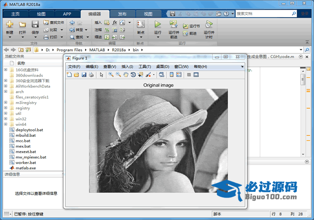This screenshot has width=314, height=220.
Task: Select the deploytool.bat file
Action: 29,130
